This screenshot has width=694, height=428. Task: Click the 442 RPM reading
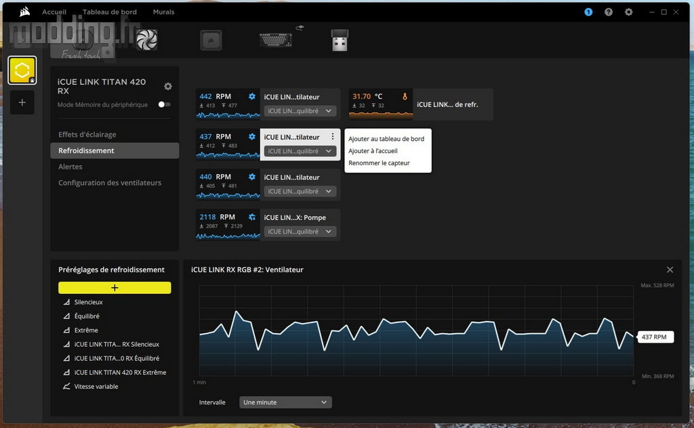click(215, 96)
